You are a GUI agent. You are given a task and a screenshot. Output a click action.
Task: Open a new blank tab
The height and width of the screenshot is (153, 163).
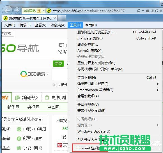pyautogui.click(x=61, y=18)
